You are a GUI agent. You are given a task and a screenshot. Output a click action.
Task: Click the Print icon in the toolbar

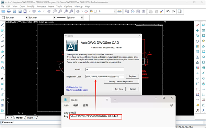point(9,11)
